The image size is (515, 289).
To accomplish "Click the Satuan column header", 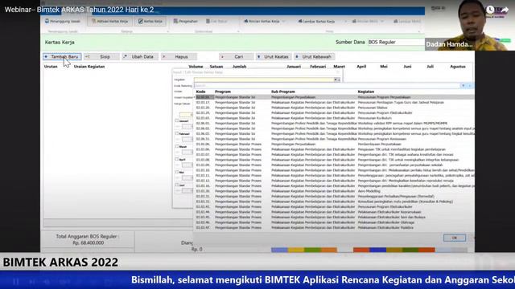I will (216, 67).
